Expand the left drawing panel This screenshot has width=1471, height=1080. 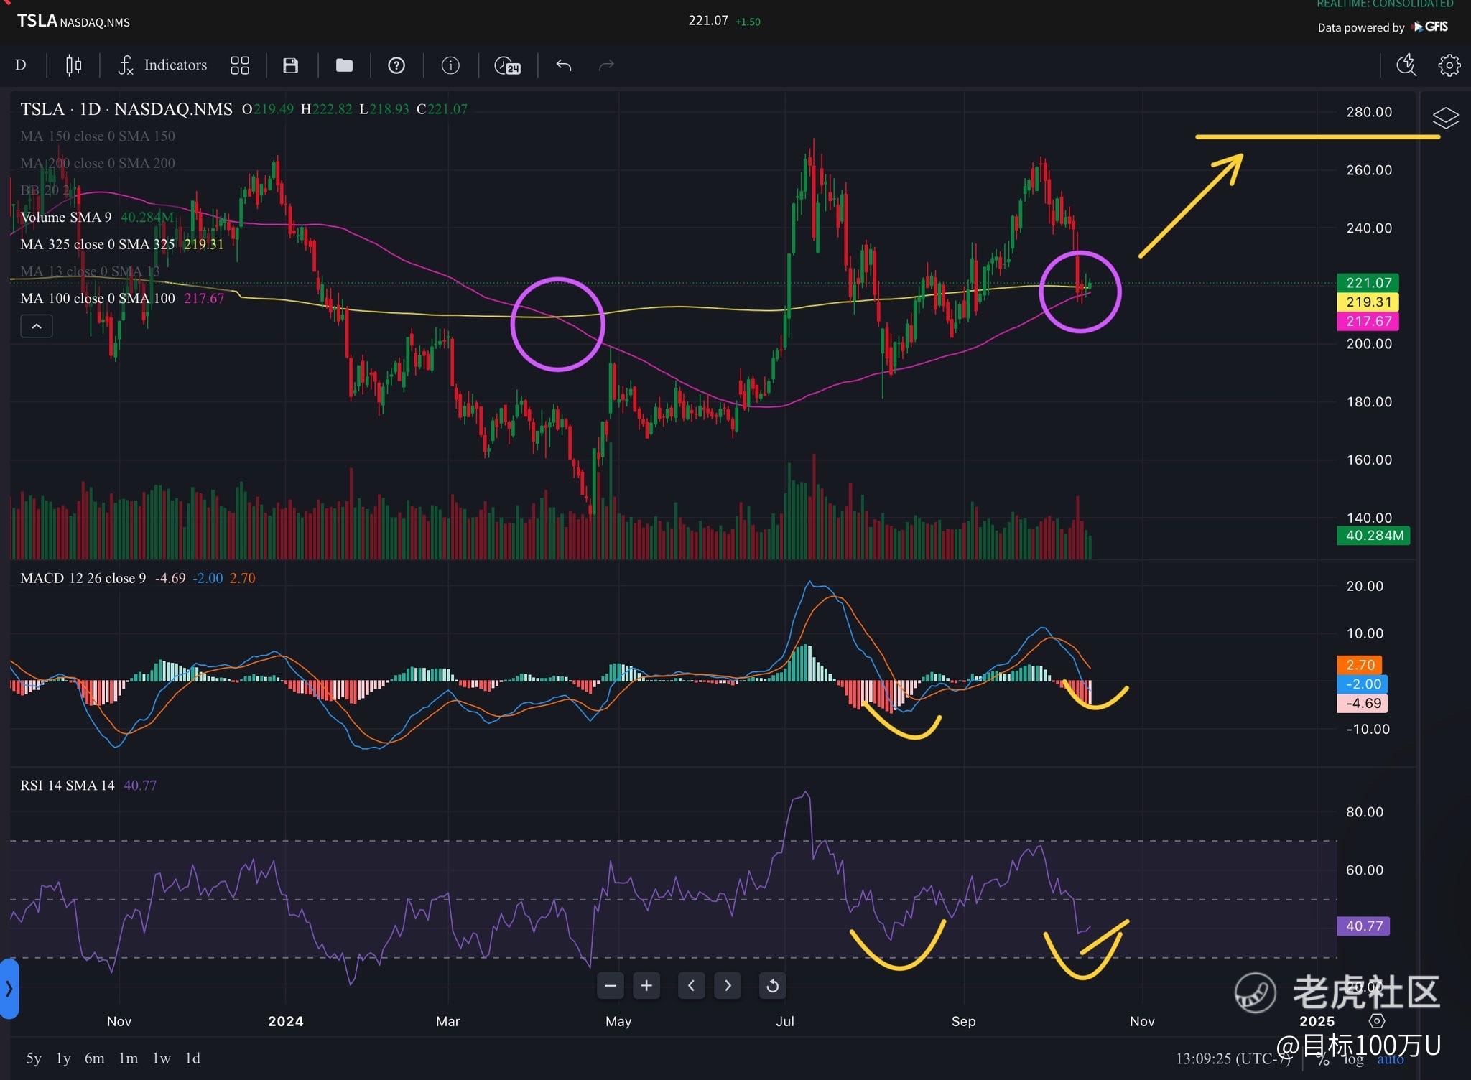(9, 989)
